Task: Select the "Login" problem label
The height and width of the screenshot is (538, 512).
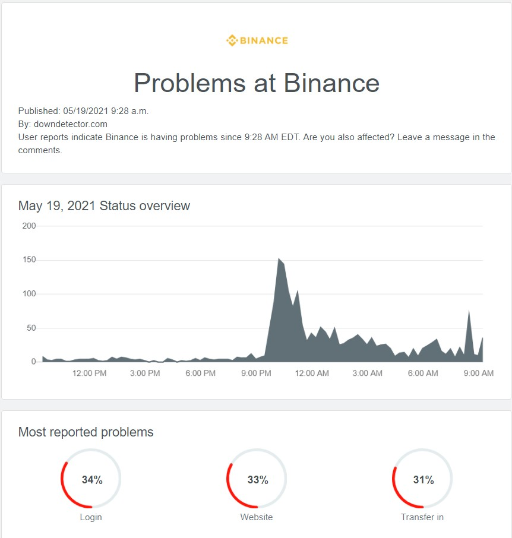Action: [x=91, y=517]
